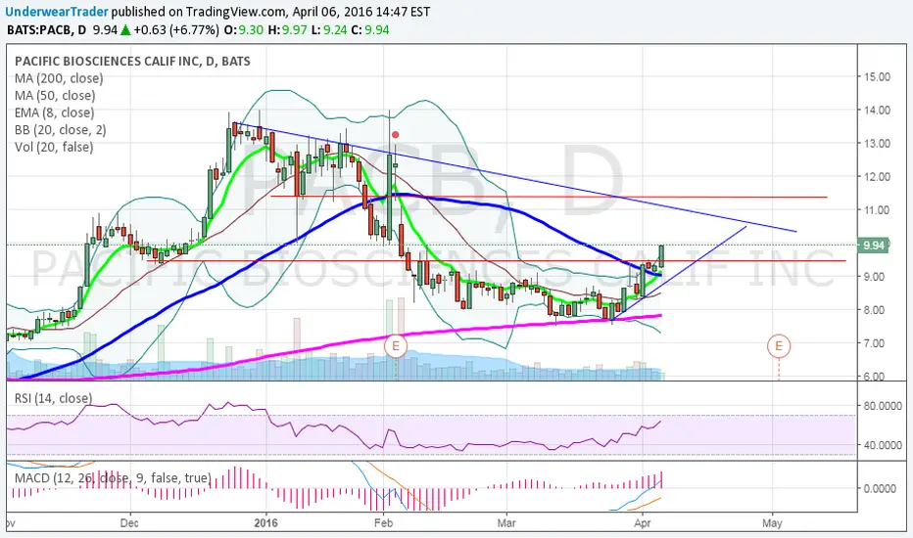Screen dimensions: 913x538
Task: Click the MACD 0.0000 axis label
Action: pos(880,488)
